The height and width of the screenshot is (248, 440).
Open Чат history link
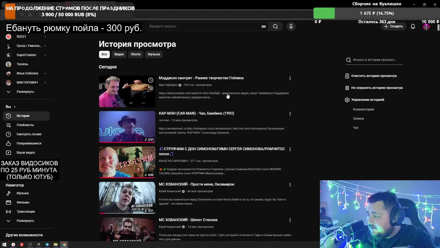coord(356,128)
